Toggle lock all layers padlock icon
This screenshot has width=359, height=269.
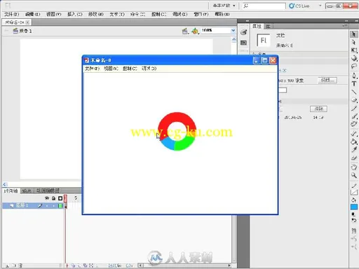coord(53,198)
